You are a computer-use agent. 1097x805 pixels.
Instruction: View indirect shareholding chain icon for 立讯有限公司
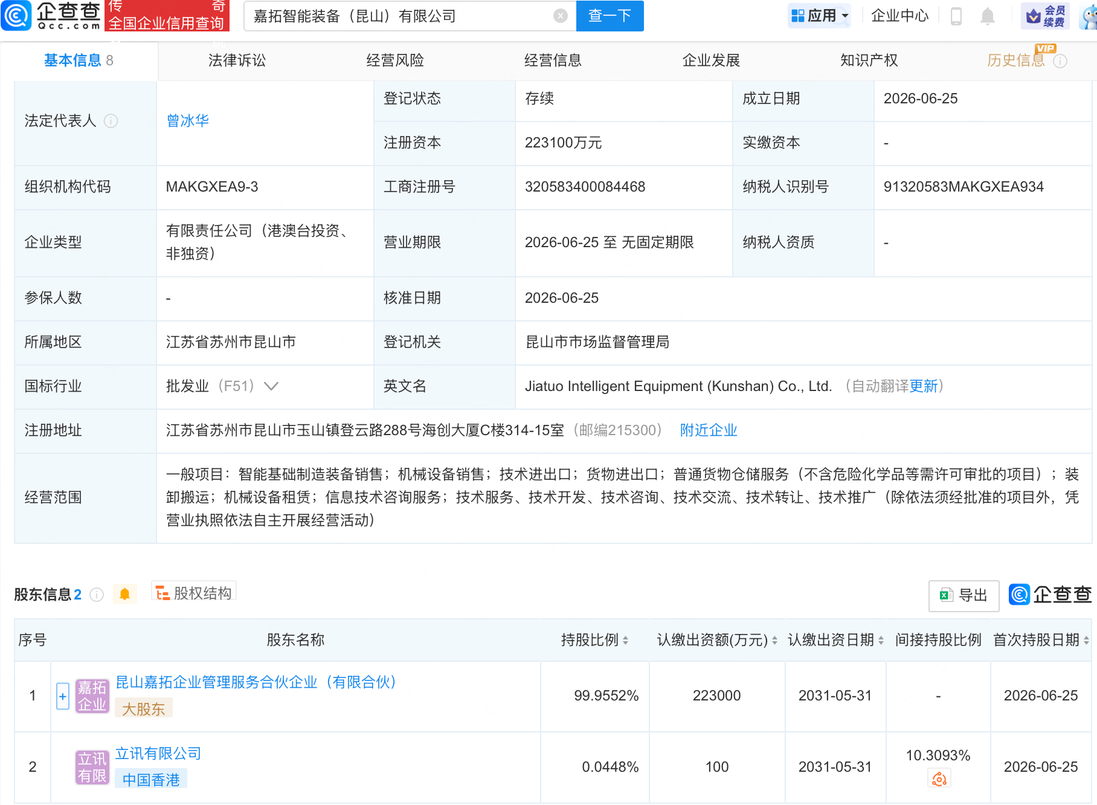tap(939, 778)
